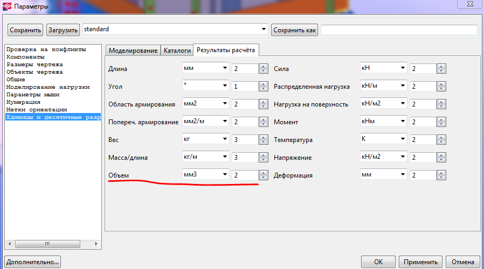Click Напряжение decimals stepper arrows
The width and height of the screenshot is (484, 269).
coord(441,157)
